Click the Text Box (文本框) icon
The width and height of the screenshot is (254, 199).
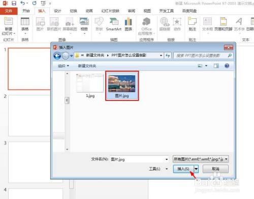pos(207,22)
